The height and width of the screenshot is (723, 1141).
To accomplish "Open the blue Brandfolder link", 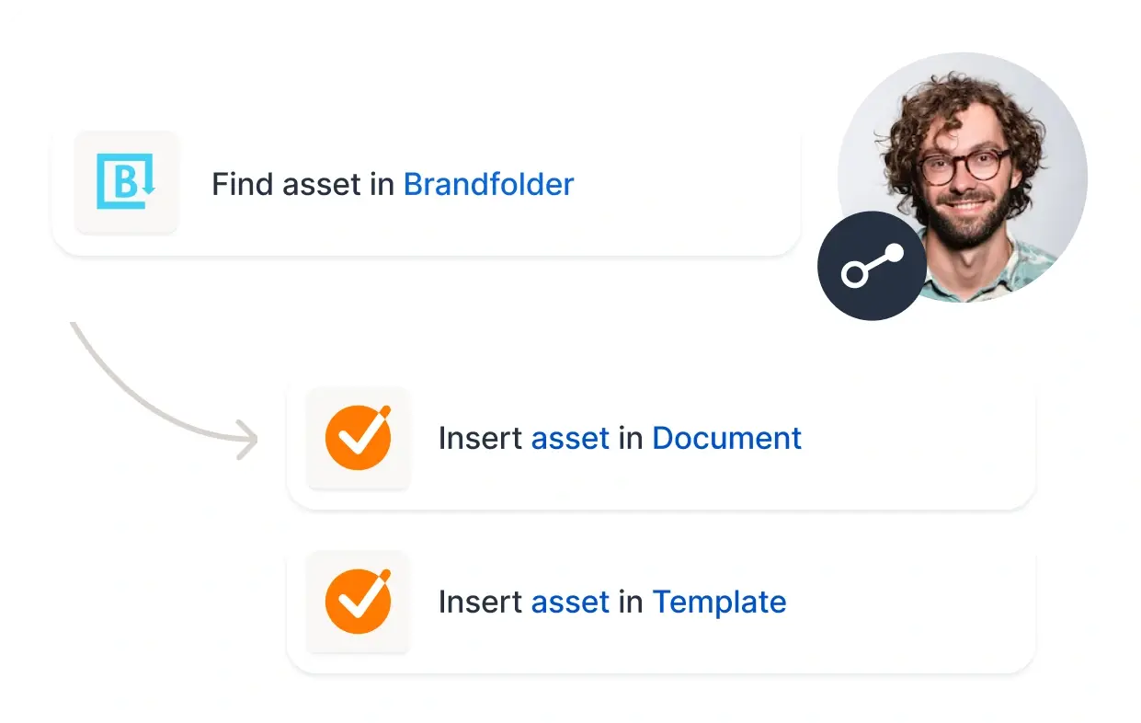I will pos(488,184).
